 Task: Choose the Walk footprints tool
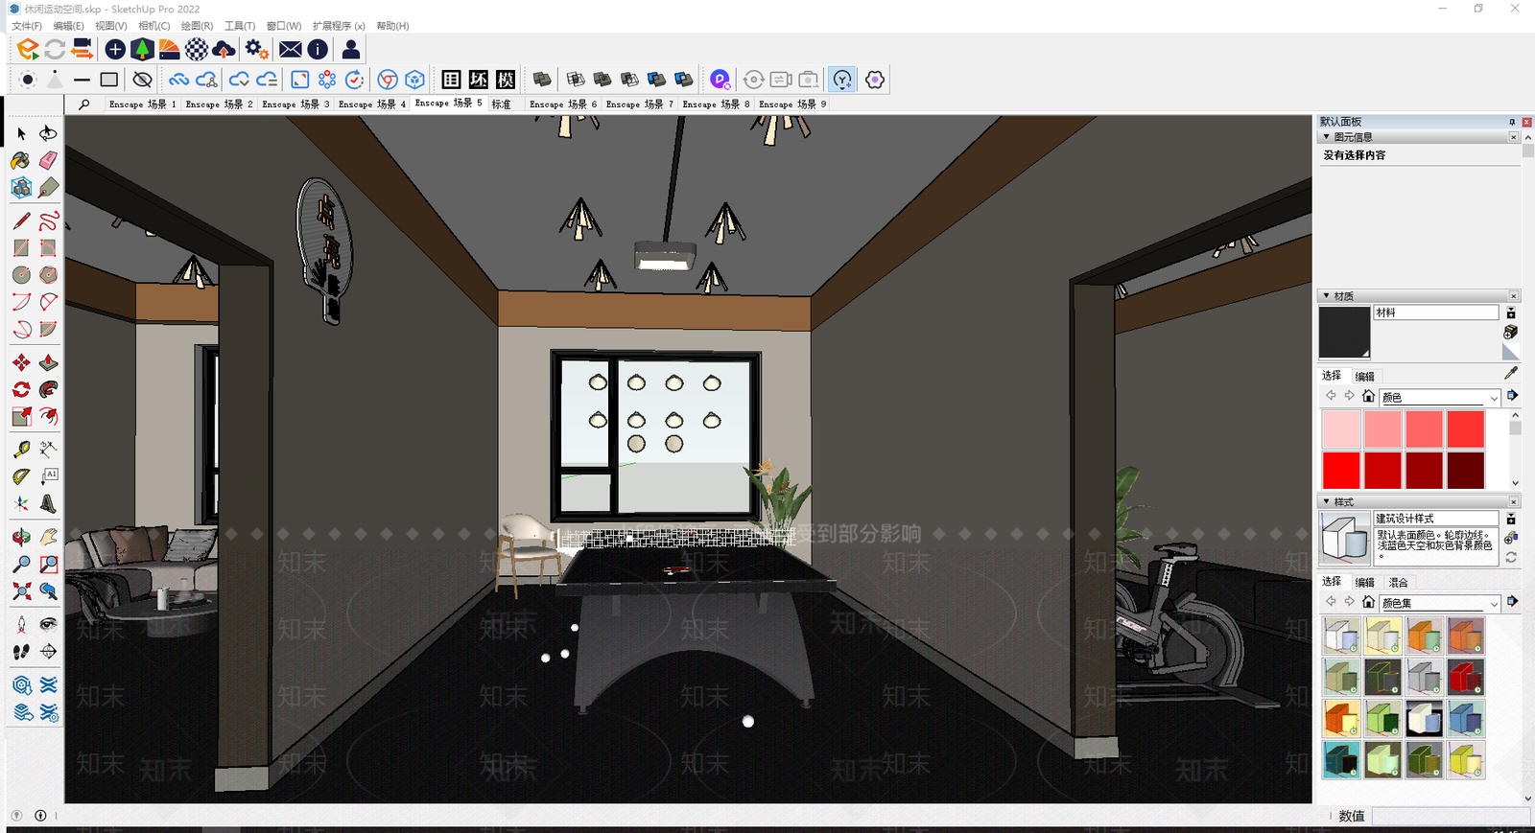point(21,651)
